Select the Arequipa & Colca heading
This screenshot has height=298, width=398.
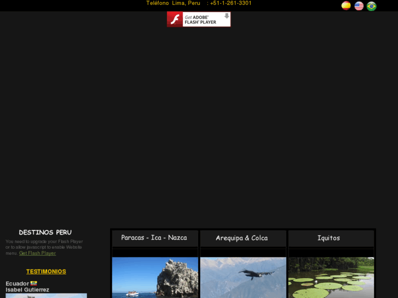coord(242,238)
